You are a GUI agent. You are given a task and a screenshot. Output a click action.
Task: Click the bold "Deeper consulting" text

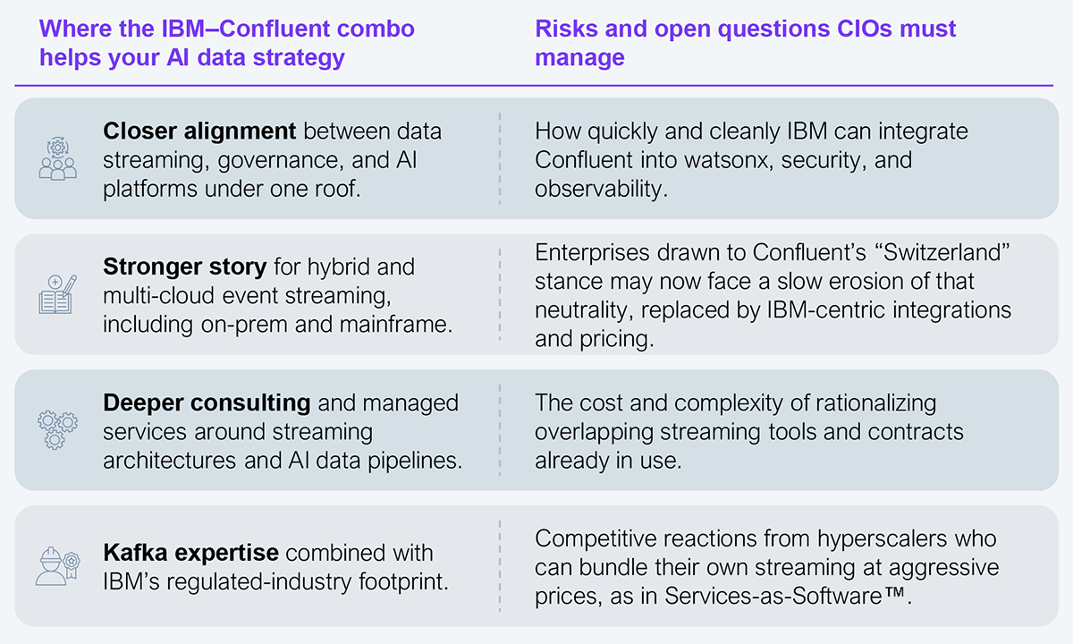207,403
